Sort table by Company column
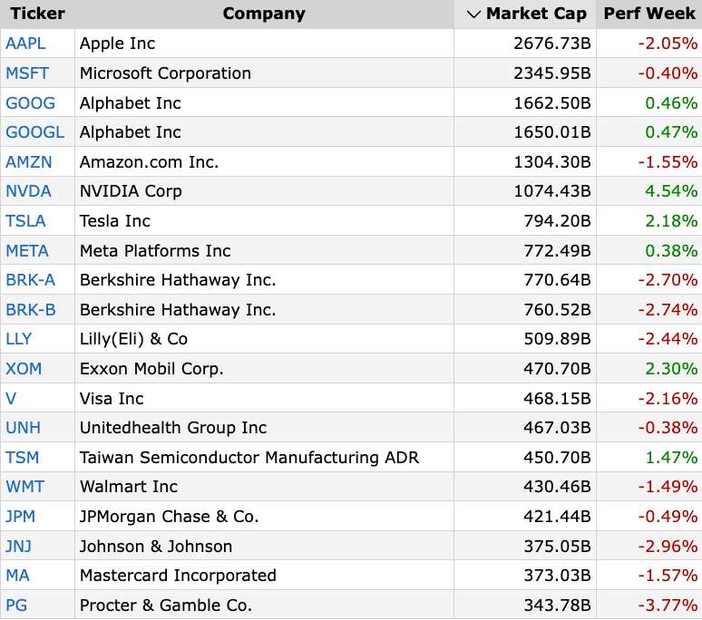The image size is (702, 620). point(264,14)
